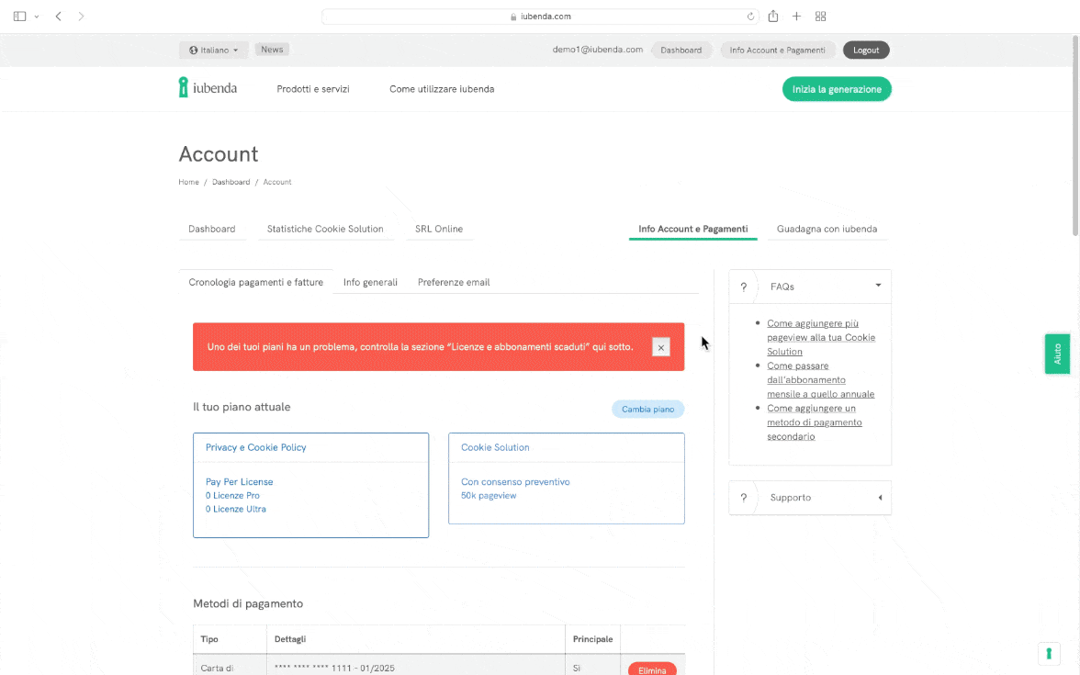Click the Safari share icon
This screenshot has width=1080, height=675.
[x=773, y=17]
